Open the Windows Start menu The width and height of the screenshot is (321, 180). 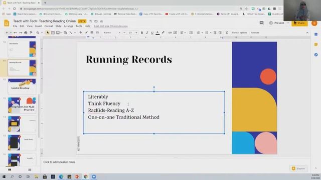(4, 176)
